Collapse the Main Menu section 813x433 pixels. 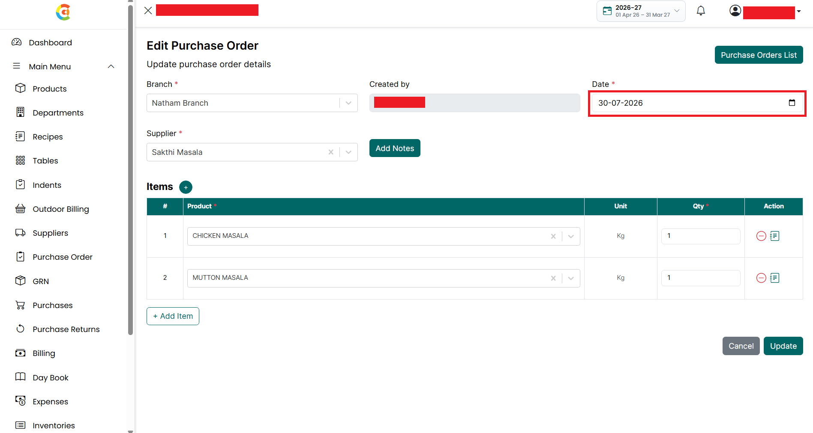pyautogui.click(x=111, y=66)
